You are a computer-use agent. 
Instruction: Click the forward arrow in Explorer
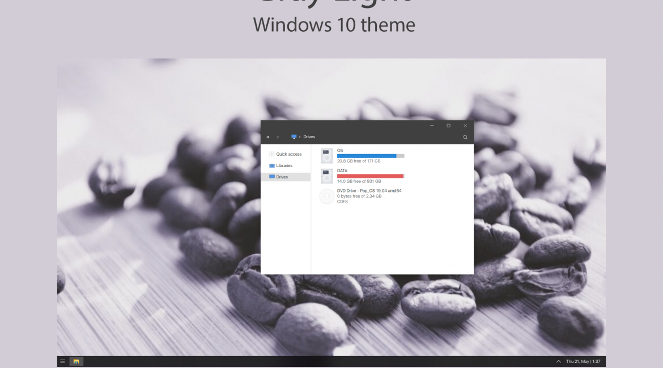278,137
